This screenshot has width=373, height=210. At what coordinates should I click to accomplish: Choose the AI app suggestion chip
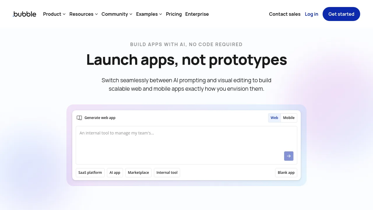pos(115,173)
